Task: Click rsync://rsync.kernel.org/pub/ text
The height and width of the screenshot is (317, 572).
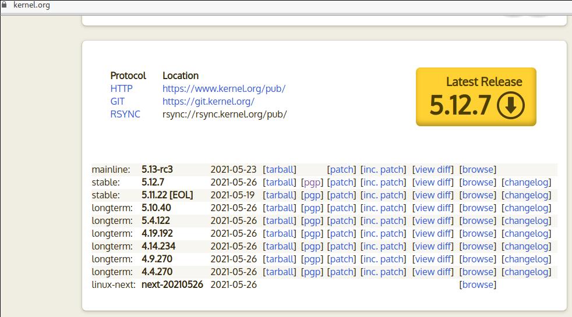Action: [225, 114]
